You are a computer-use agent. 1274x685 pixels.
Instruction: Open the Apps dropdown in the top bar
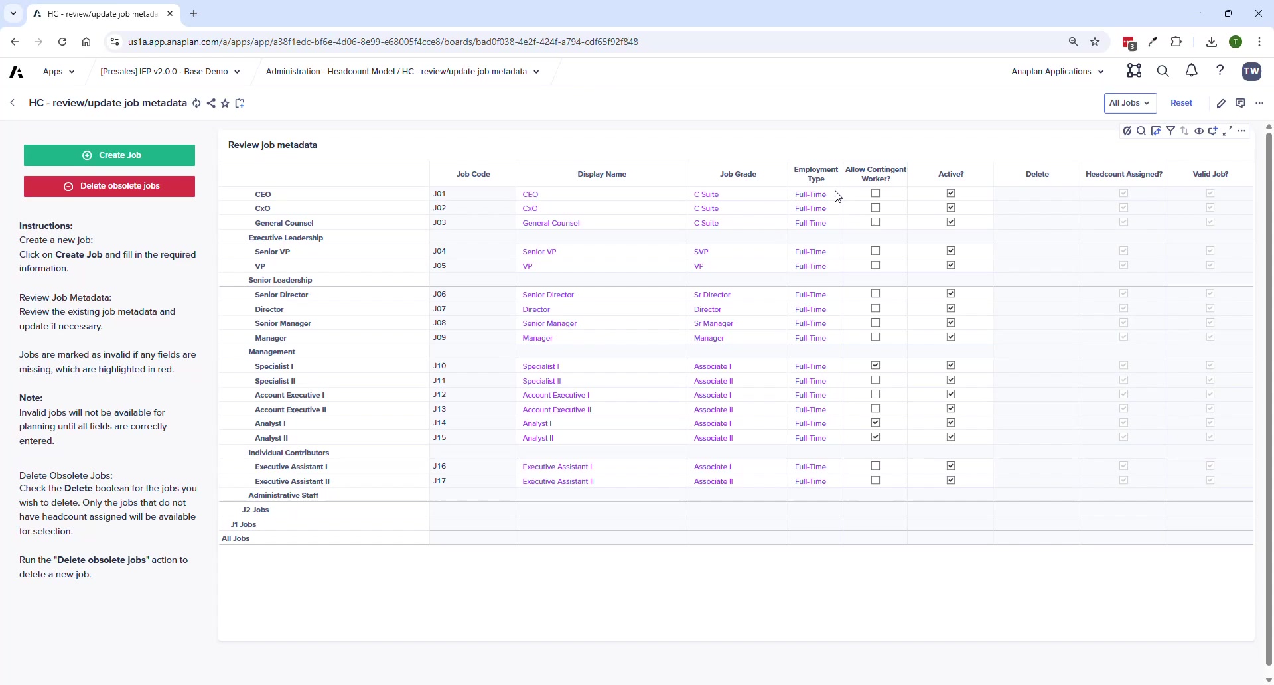58,71
